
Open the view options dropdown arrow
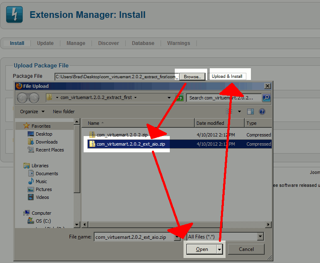239,112
